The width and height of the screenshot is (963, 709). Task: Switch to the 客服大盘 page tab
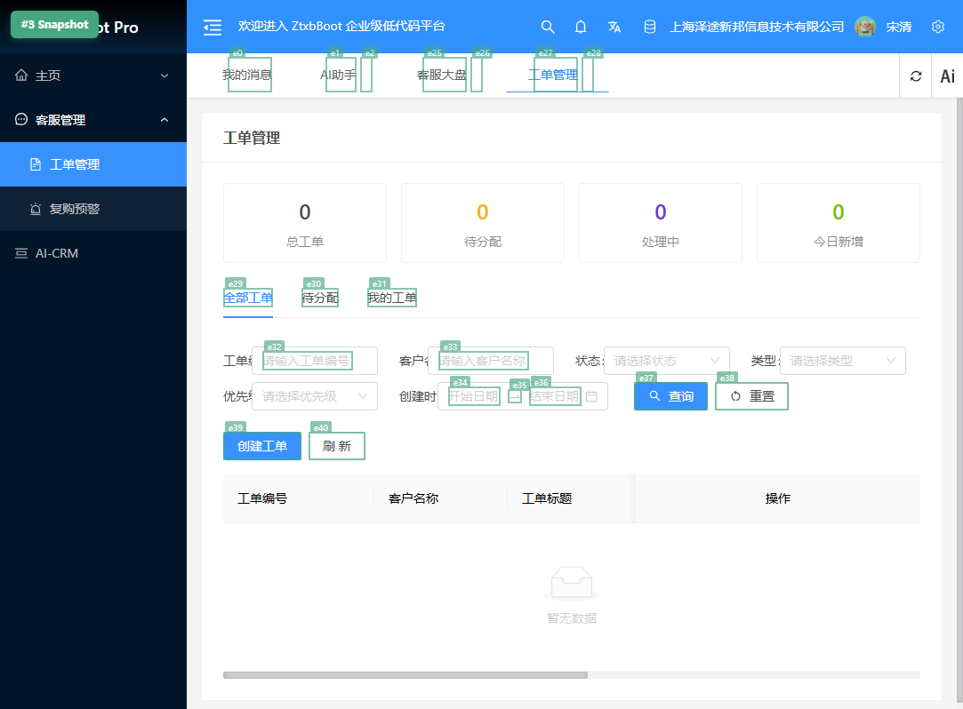click(442, 75)
